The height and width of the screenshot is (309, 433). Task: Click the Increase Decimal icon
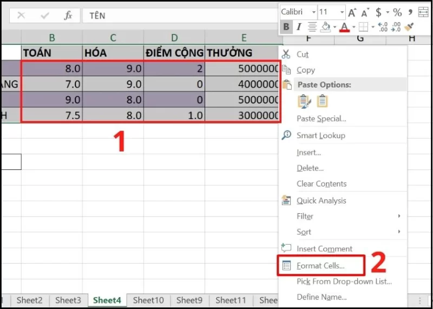click(x=383, y=27)
